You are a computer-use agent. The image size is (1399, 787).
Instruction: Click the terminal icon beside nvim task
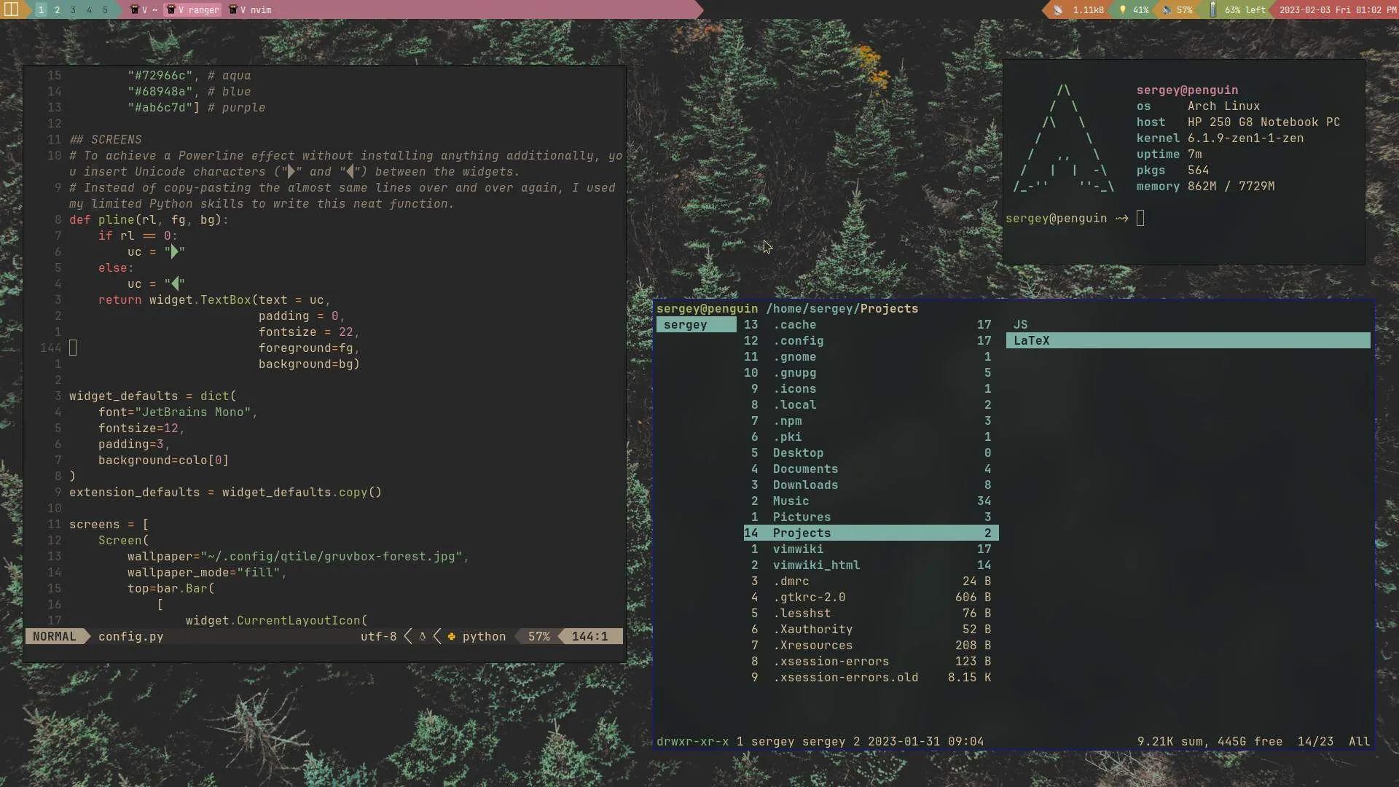tap(232, 10)
